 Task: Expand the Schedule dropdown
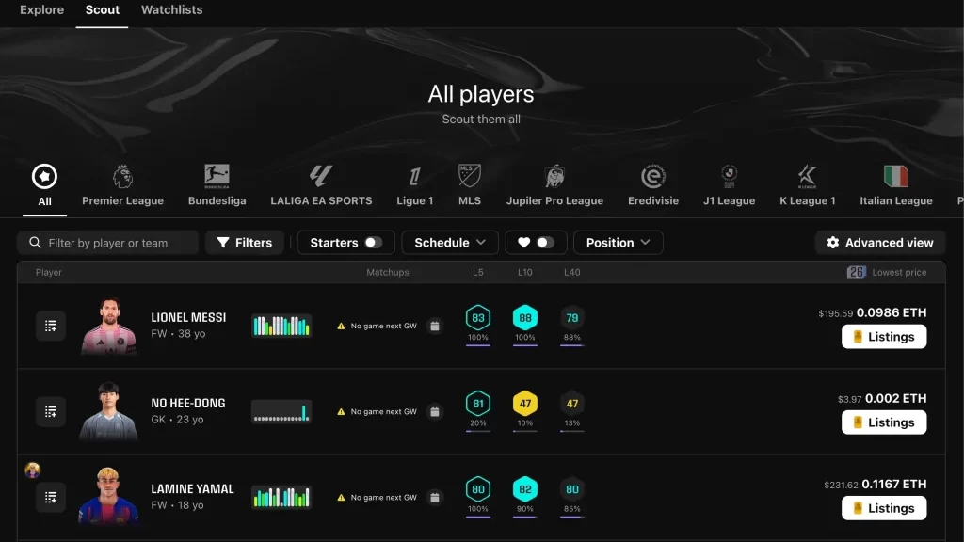pyautogui.click(x=451, y=243)
